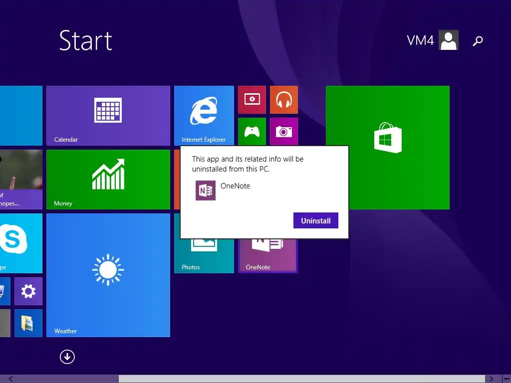This screenshot has height=383, width=511.
Task: Open the Video tile
Action: click(x=252, y=100)
